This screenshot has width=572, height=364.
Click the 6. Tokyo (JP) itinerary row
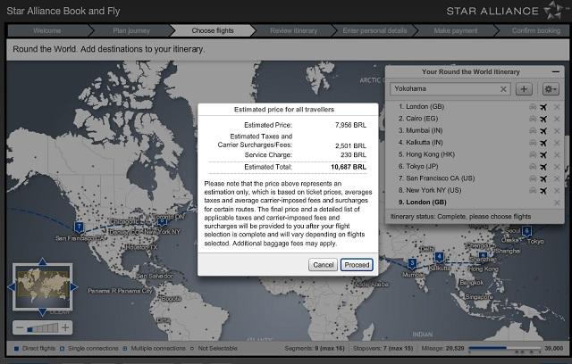click(475, 167)
